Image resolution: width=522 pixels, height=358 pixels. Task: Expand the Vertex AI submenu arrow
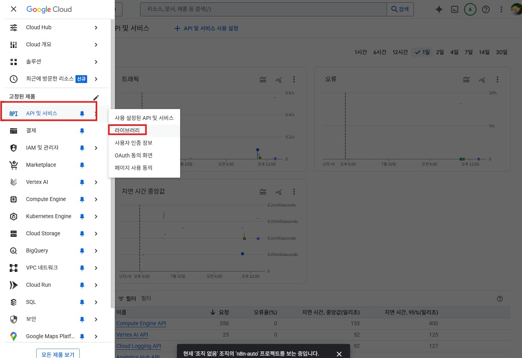click(96, 182)
